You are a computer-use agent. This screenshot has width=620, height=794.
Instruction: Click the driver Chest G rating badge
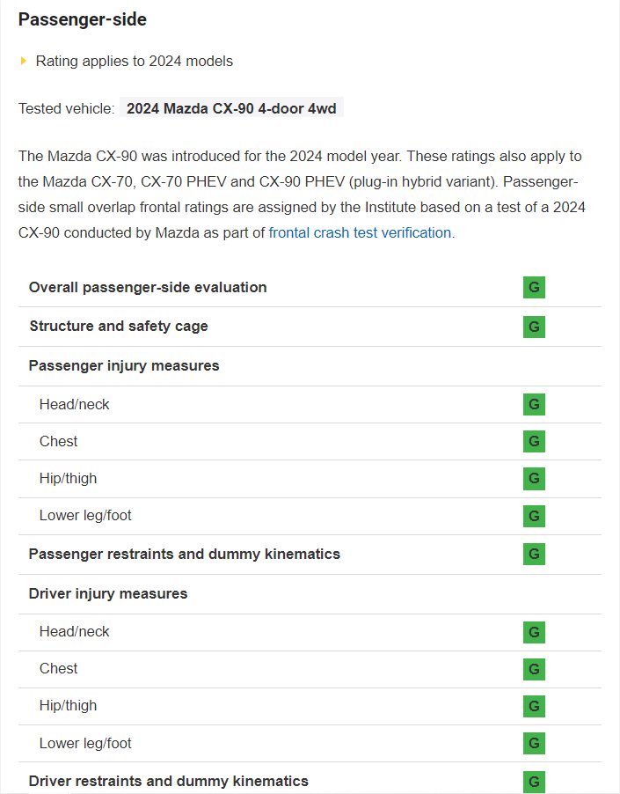(x=534, y=669)
